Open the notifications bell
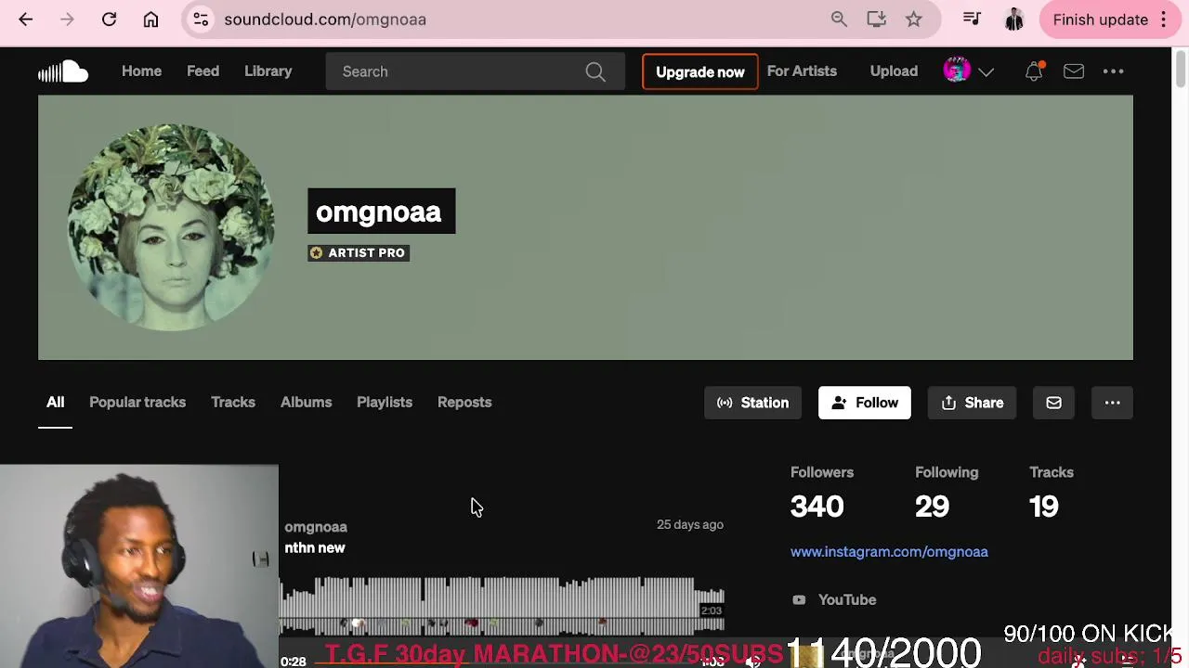Screen dimensions: 1189x668 tap(1034, 71)
